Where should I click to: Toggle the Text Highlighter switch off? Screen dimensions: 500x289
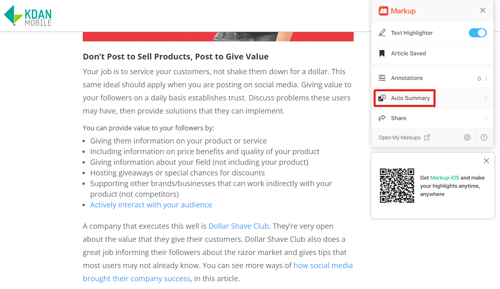(x=478, y=33)
